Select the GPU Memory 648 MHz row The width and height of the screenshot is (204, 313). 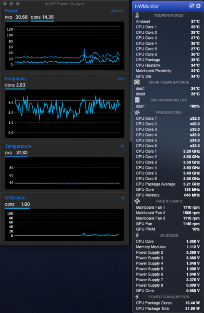point(168,195)
